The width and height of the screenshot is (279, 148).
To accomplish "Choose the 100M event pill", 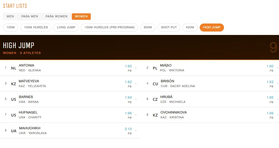I will [x=10, y=28].
